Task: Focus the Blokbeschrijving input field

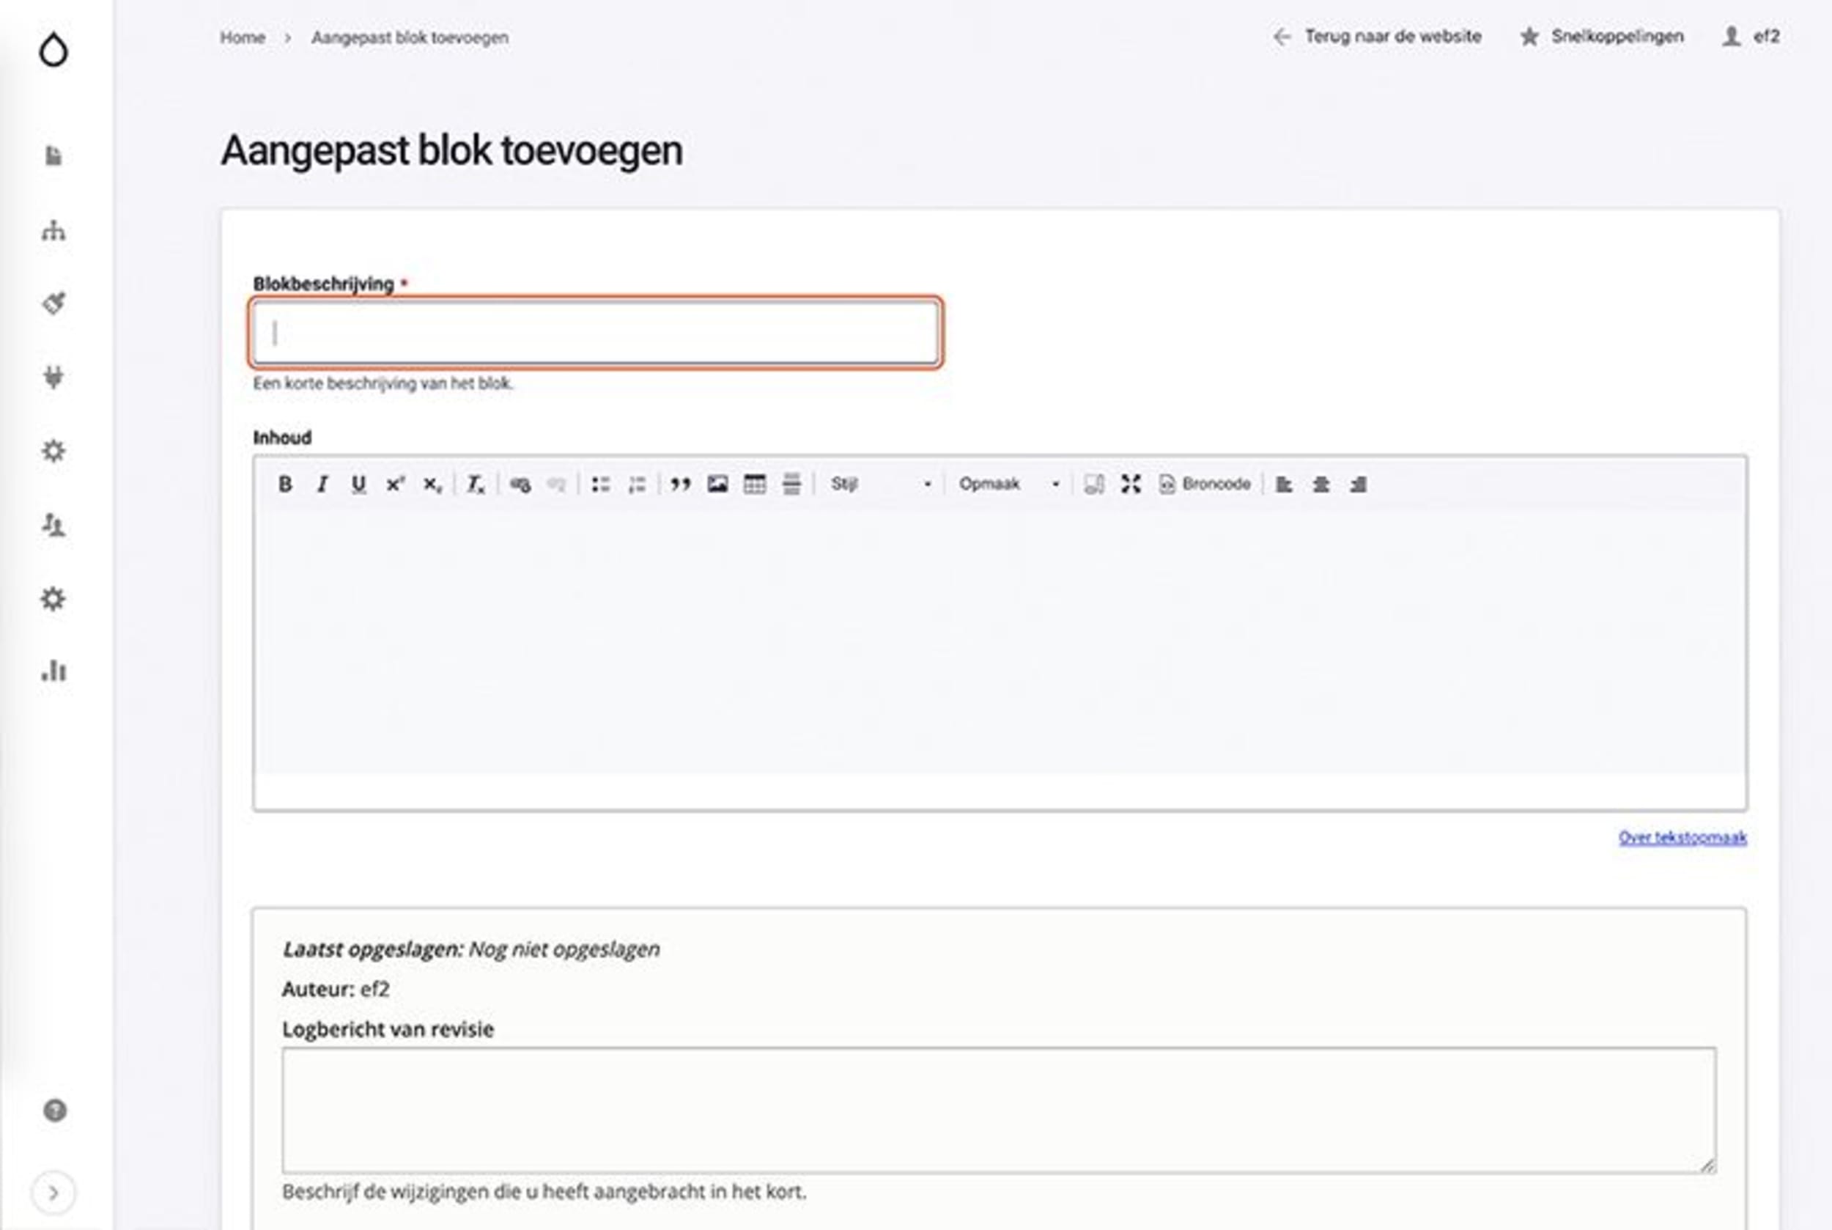Action: click(596, 333)
